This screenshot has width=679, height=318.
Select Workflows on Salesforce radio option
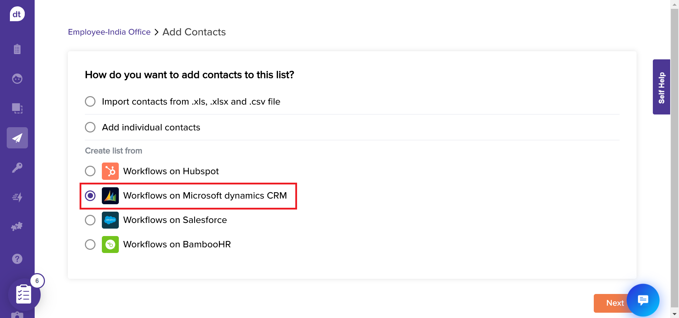(90, 220)
